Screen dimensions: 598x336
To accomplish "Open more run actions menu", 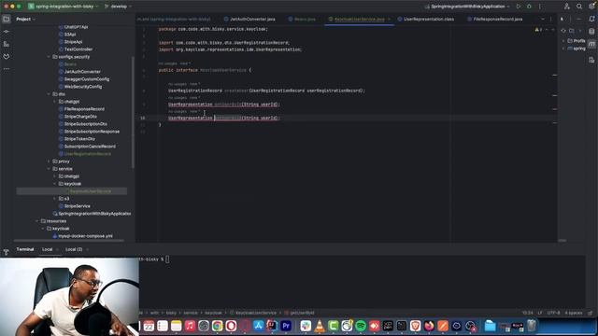I will coord(540,7).
